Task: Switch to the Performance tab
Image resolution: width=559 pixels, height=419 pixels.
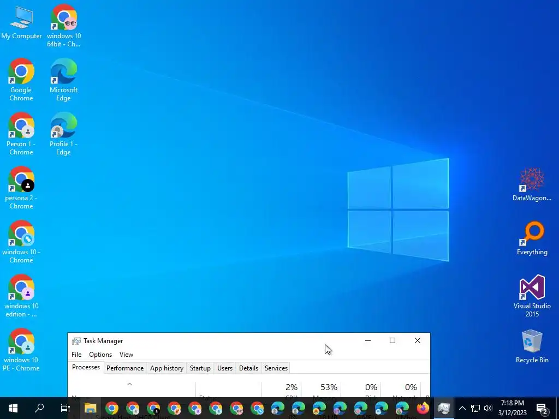Action: [x=125, y=368]
